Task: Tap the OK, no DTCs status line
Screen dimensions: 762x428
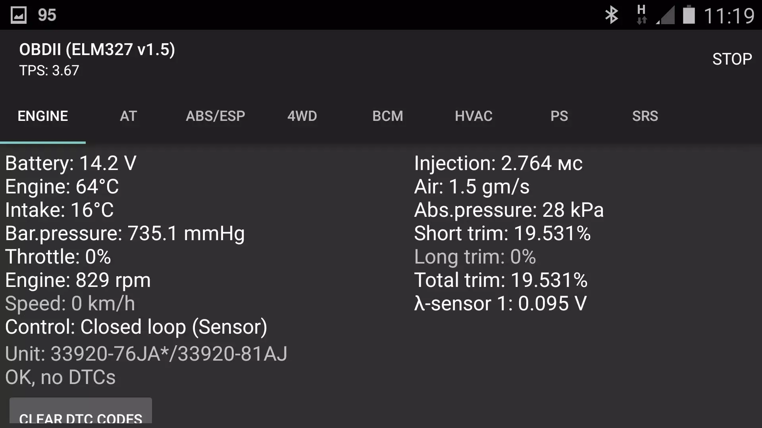Action: click(60, 377)
